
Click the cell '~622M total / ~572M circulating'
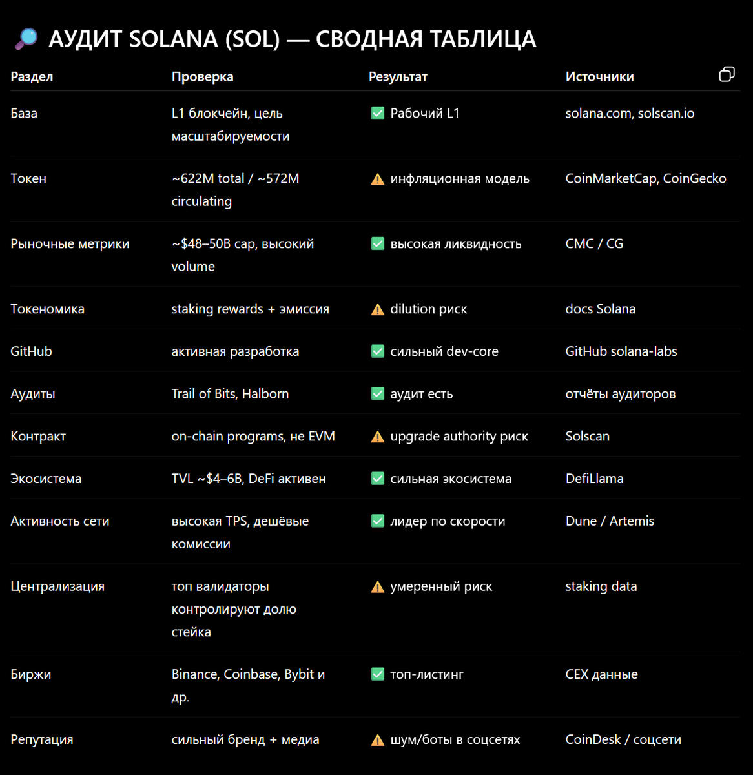pyautogui.click(x=235, y=190)
